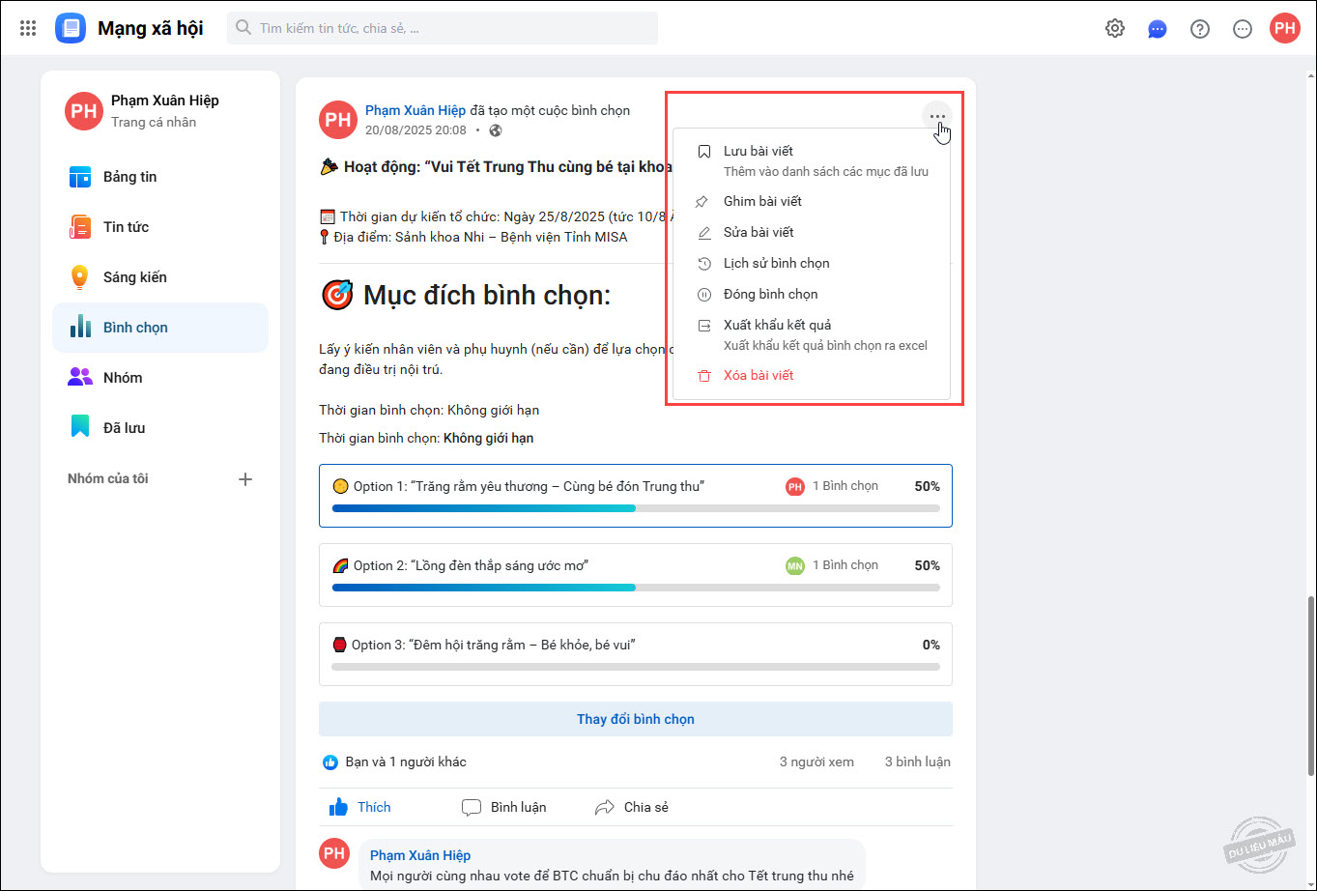This screenshot has height=891, width=1317.
Task: Select poll Option 2 Lồng đèn thắp sáng
Action: point(636,575)
